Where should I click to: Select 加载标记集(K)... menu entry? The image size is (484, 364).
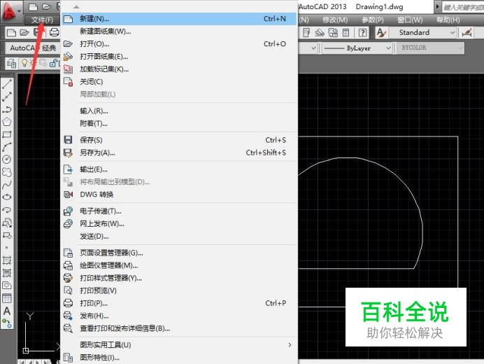180,69
